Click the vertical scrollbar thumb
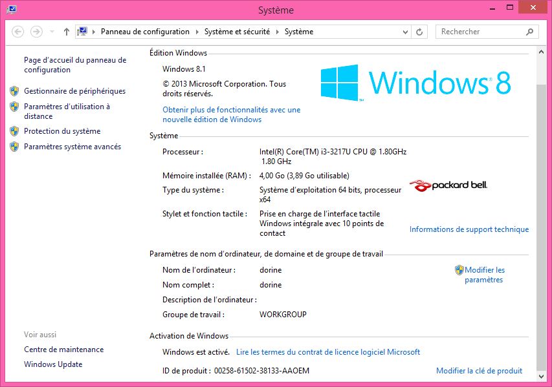Viewport: 552px width, 387px height. click(x=541, y=227)
